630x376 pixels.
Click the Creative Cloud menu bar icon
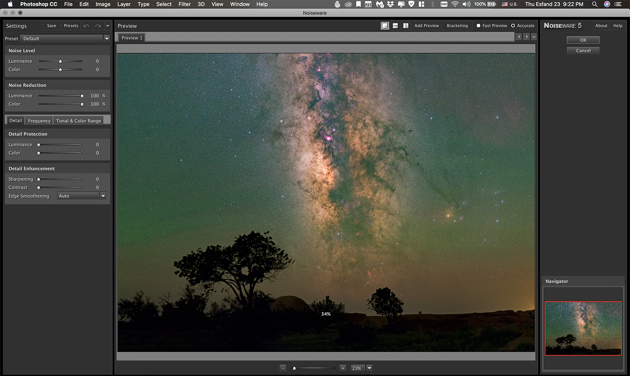pyautogui.click(x=348, y=4)
